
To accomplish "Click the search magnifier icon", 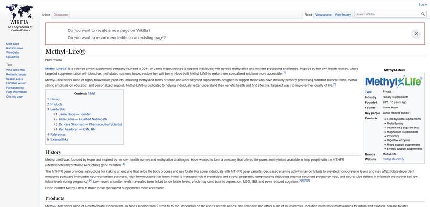I will (423, 14).
